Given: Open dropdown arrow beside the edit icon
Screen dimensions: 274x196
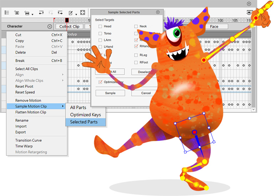Looking at the screenshot, I should click(76, 14).
